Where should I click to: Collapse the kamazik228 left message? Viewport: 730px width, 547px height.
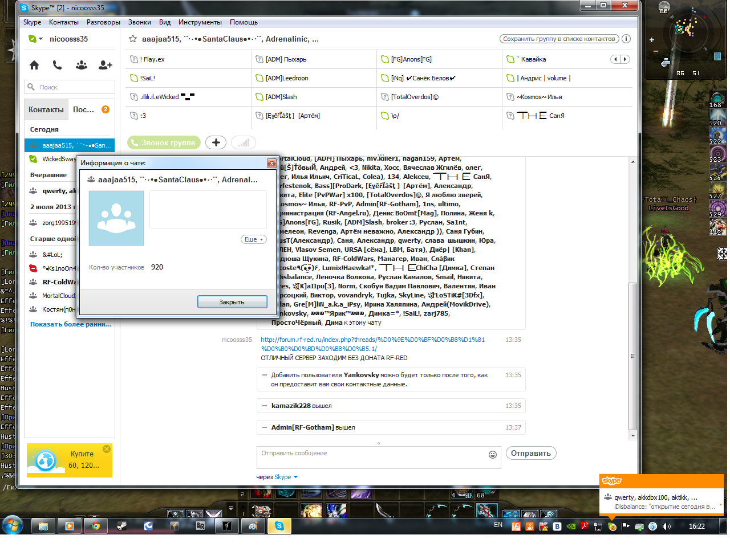pos(265,406)
